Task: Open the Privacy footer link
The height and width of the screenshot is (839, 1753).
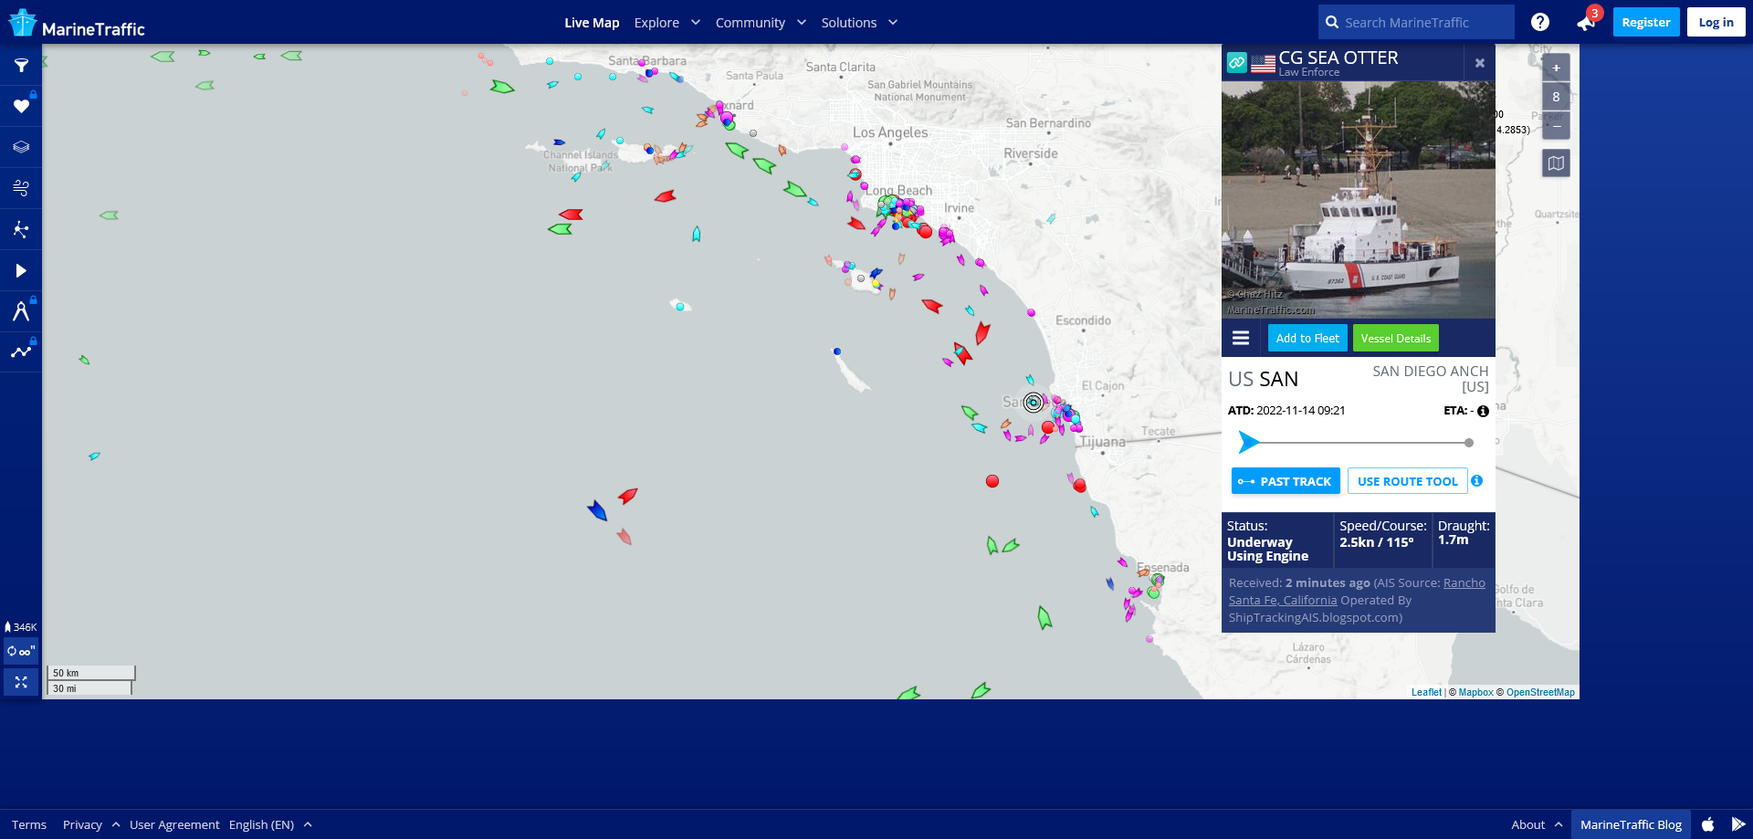Action: [x=82, y=824]
